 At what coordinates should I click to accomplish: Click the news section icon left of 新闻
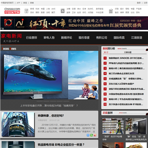[x=26, y=11]
